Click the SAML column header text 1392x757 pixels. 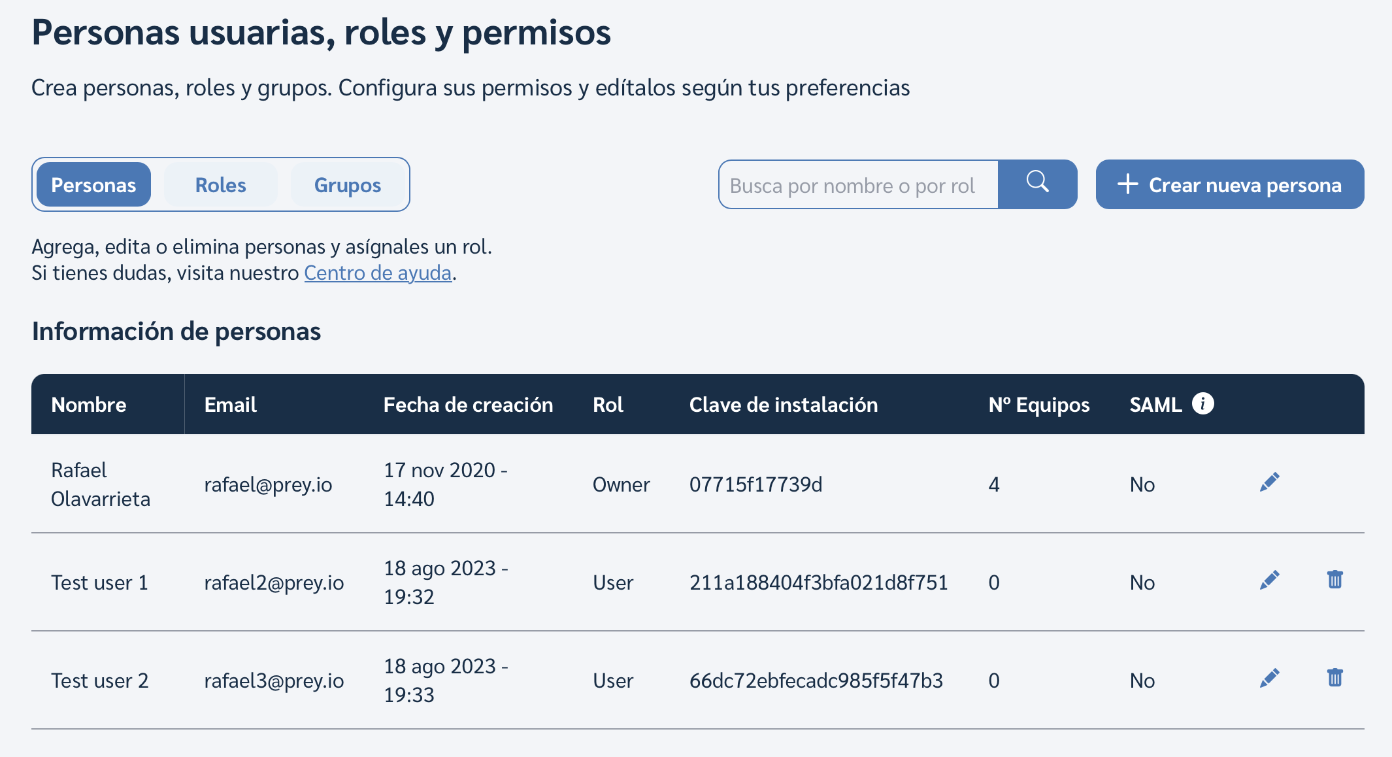[x=1155, y=405]
